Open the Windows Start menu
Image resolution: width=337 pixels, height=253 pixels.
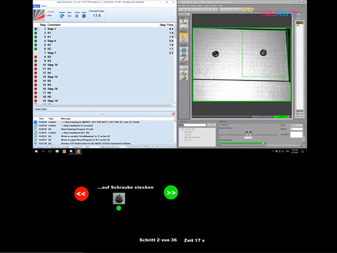coord(37,151)
